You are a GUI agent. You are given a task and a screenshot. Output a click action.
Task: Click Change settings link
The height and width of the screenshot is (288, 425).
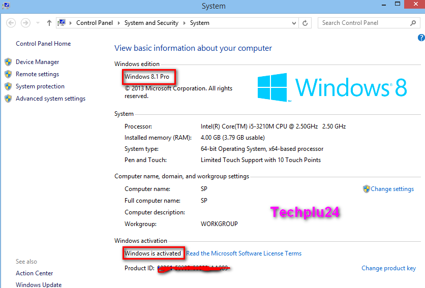click(392, 189)
